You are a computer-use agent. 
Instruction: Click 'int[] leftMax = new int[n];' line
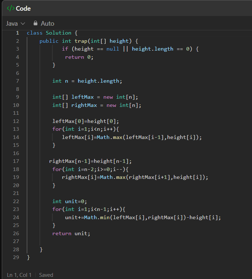pyautogui.click(x=95, y=97)
